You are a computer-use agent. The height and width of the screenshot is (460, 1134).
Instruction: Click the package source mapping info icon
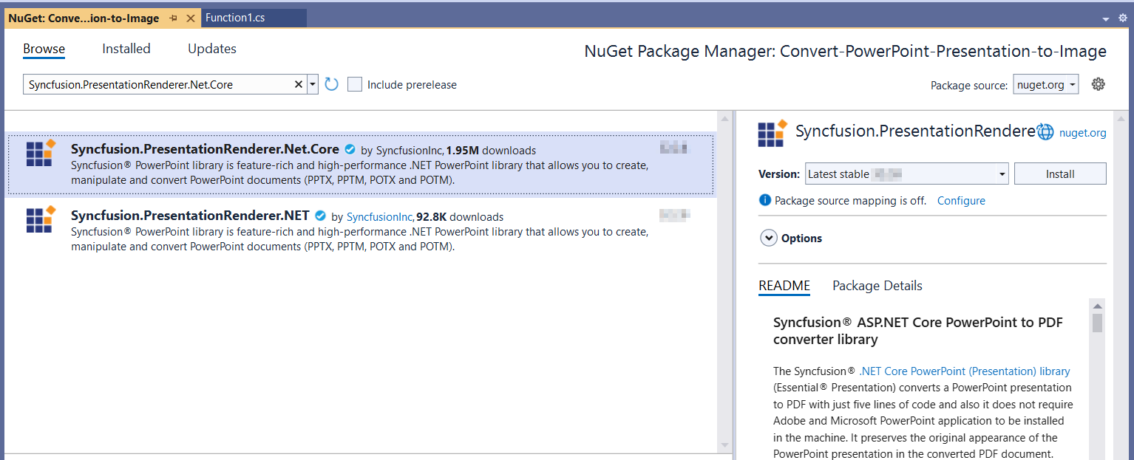764,200
